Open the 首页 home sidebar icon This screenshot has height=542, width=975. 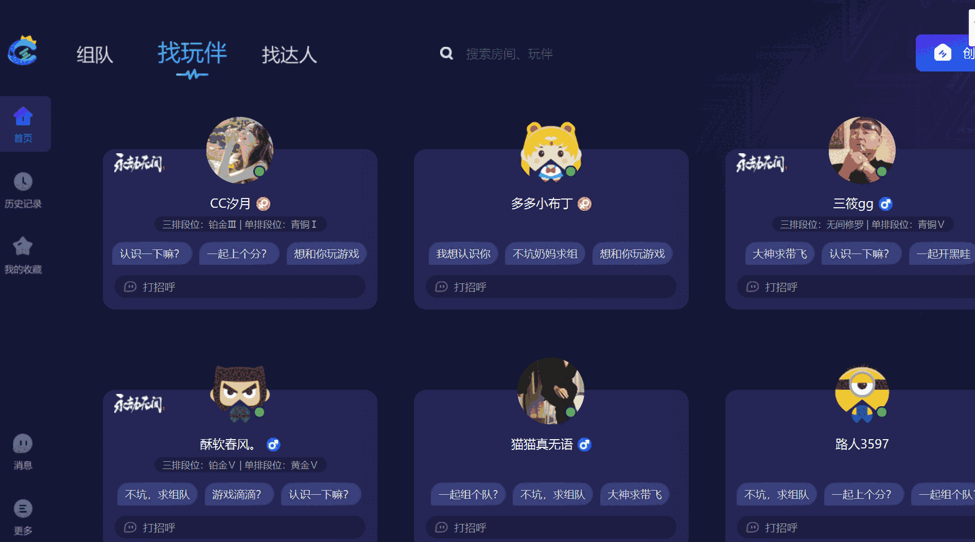click(x=23, y=117)
